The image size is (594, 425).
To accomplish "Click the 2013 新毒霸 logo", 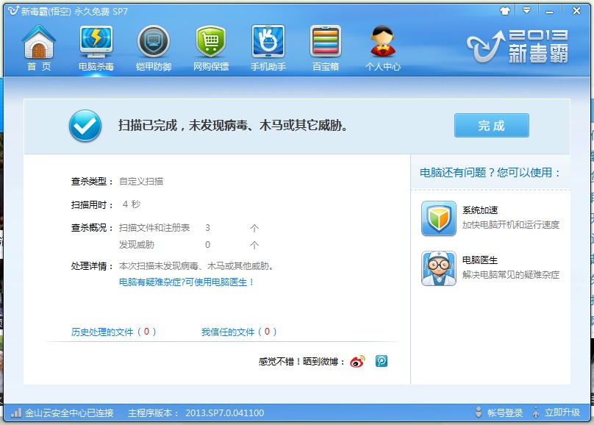I will click(x=518, y=46).
